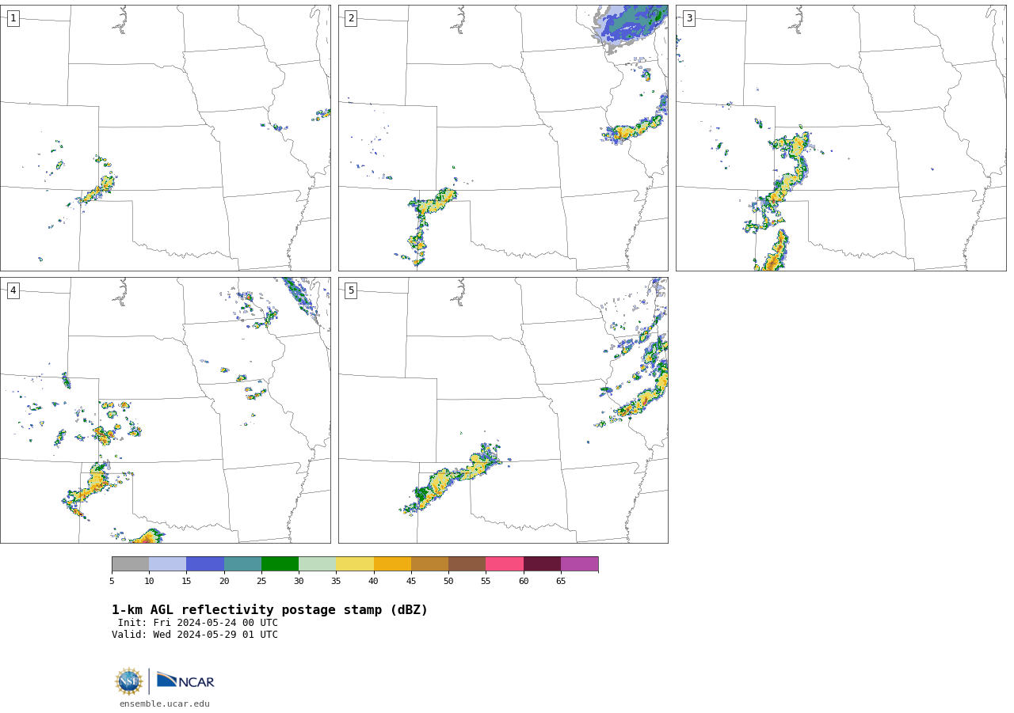Click the orange 40-45 dBZ swatch

click(392, 563)
